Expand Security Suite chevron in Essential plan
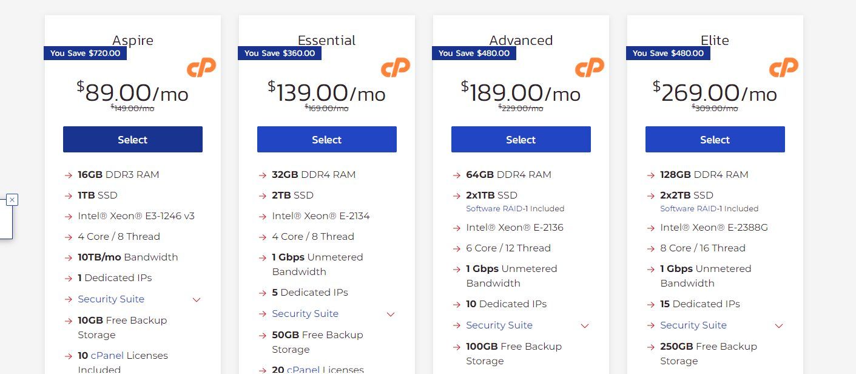This screenshot has width=856, height=374. 391,314
